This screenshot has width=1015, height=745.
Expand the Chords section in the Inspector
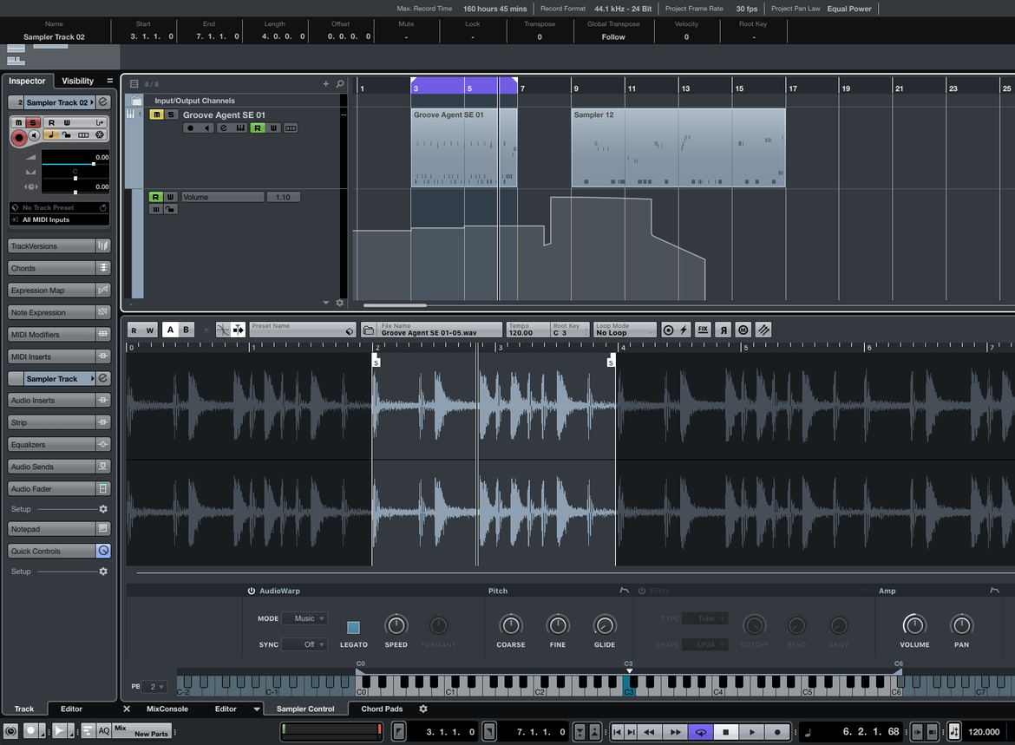pos(59,268)
